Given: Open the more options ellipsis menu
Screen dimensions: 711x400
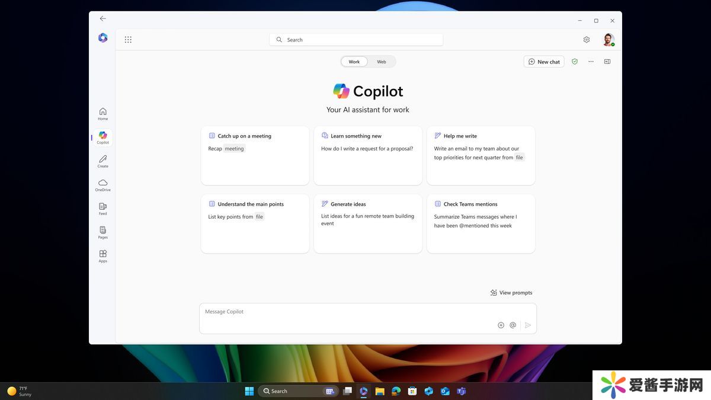Looking at the screenshot, I should pyautogui.click(x=591, y=62).
